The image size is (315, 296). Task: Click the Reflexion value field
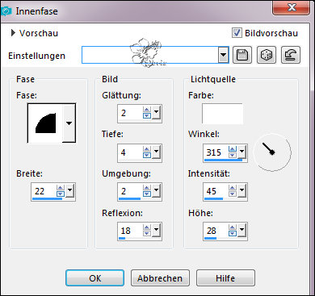(130, 231)
